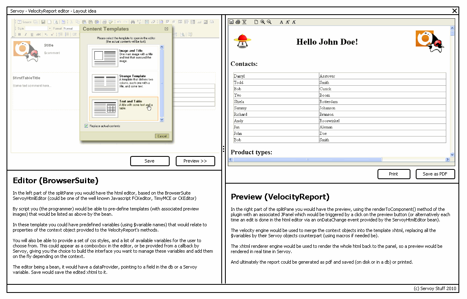Click the select all icon
Image resolution: width=467 pixels, height=299 pixels.
(x=147, y=22)
